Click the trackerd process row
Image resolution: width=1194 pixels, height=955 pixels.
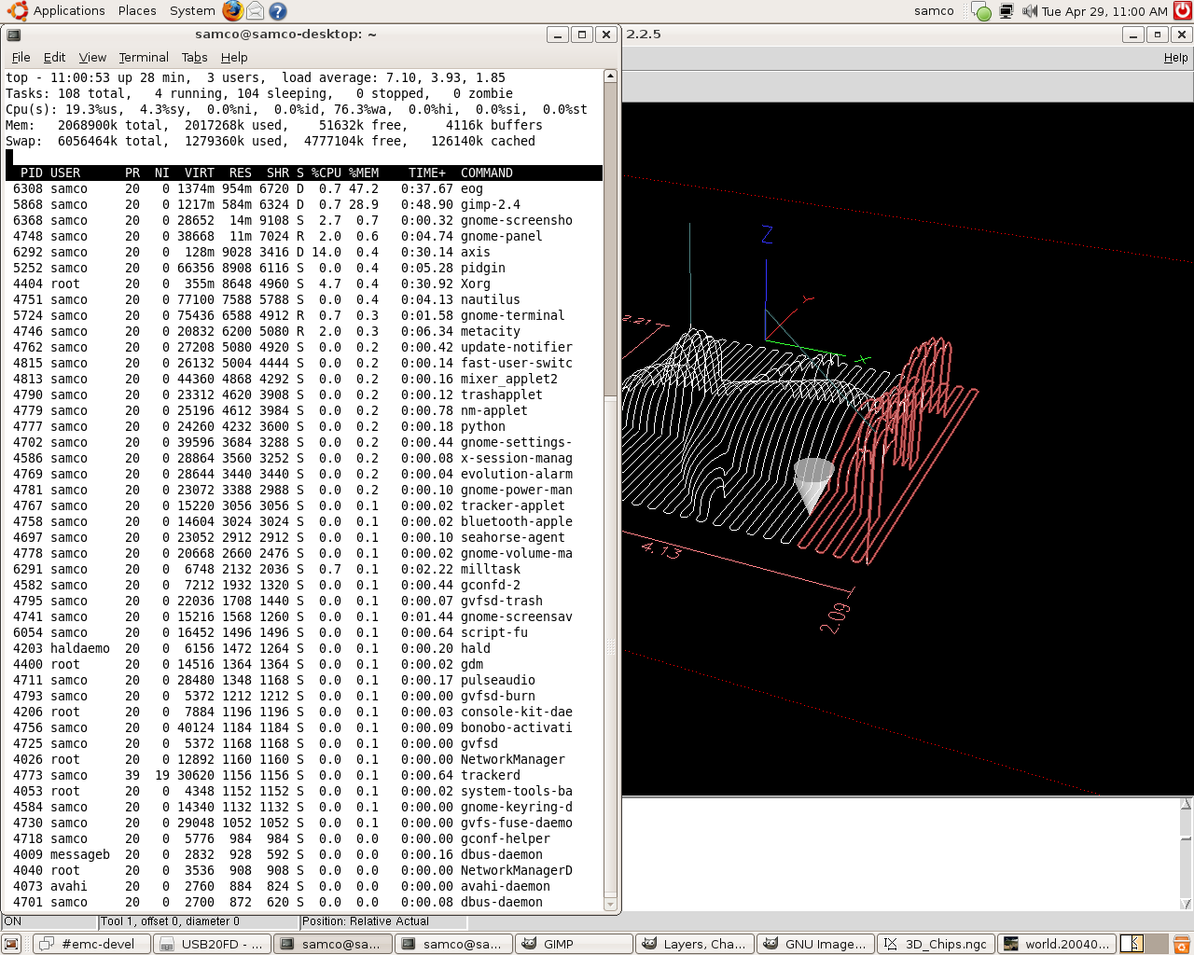304,775
